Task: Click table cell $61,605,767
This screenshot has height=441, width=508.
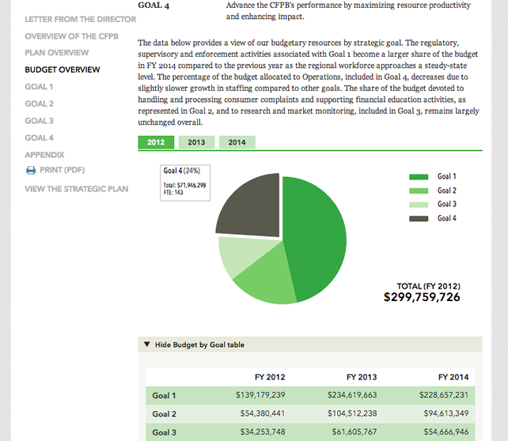Action: coord(354,432)
